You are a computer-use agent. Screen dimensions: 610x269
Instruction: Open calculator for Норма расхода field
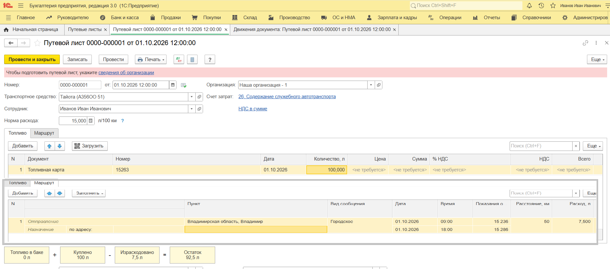91,121
